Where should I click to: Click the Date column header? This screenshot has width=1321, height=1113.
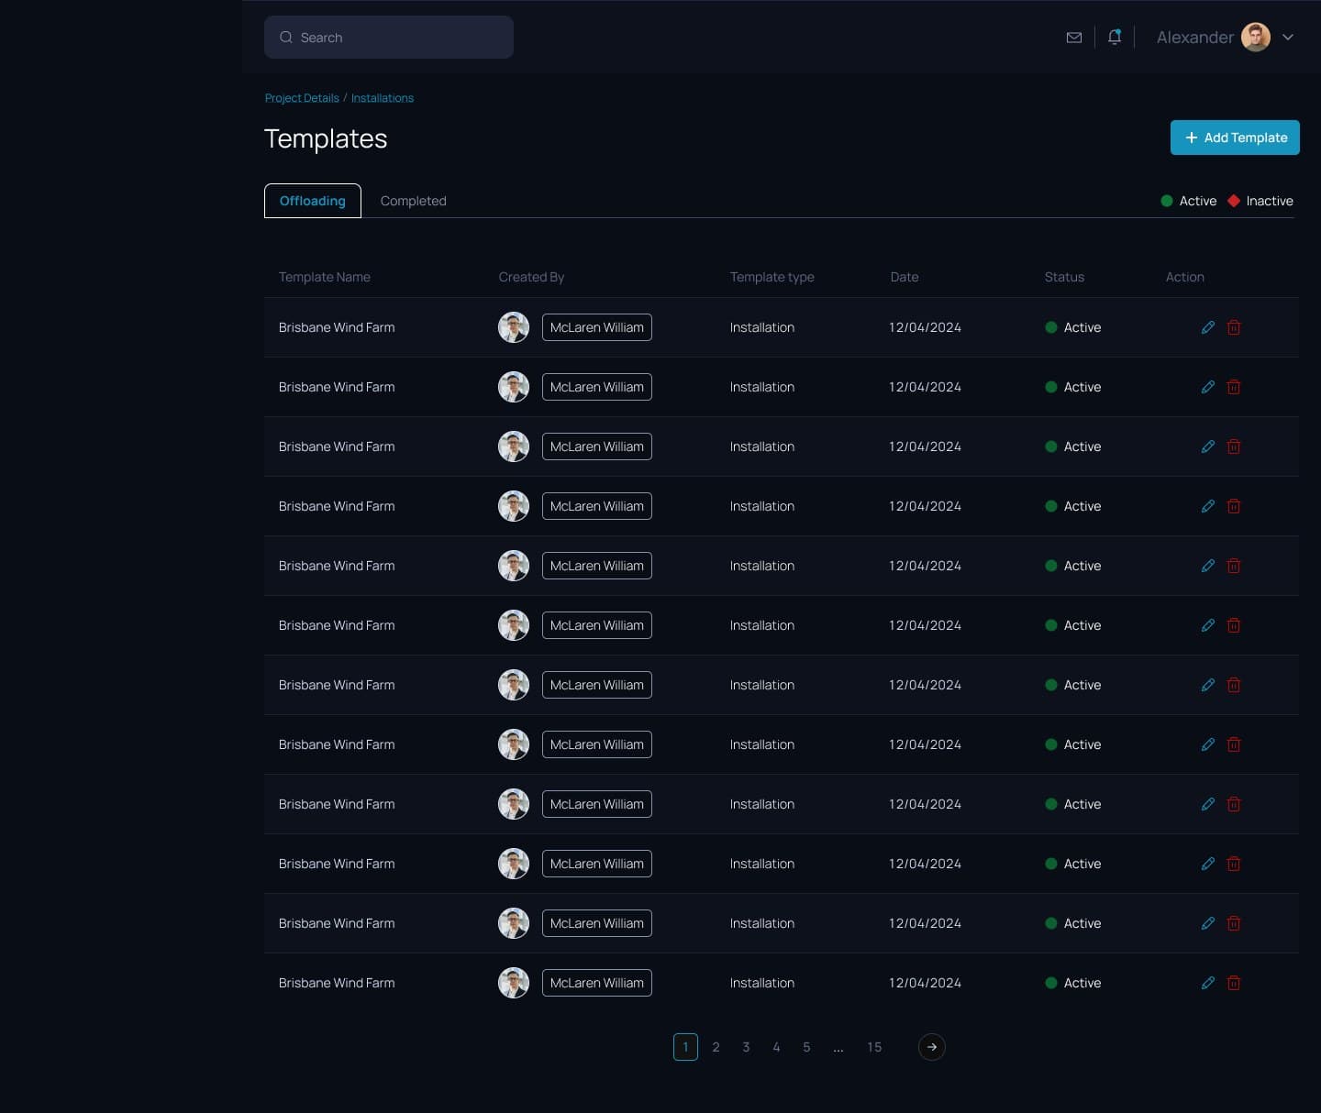click(905, 277)
